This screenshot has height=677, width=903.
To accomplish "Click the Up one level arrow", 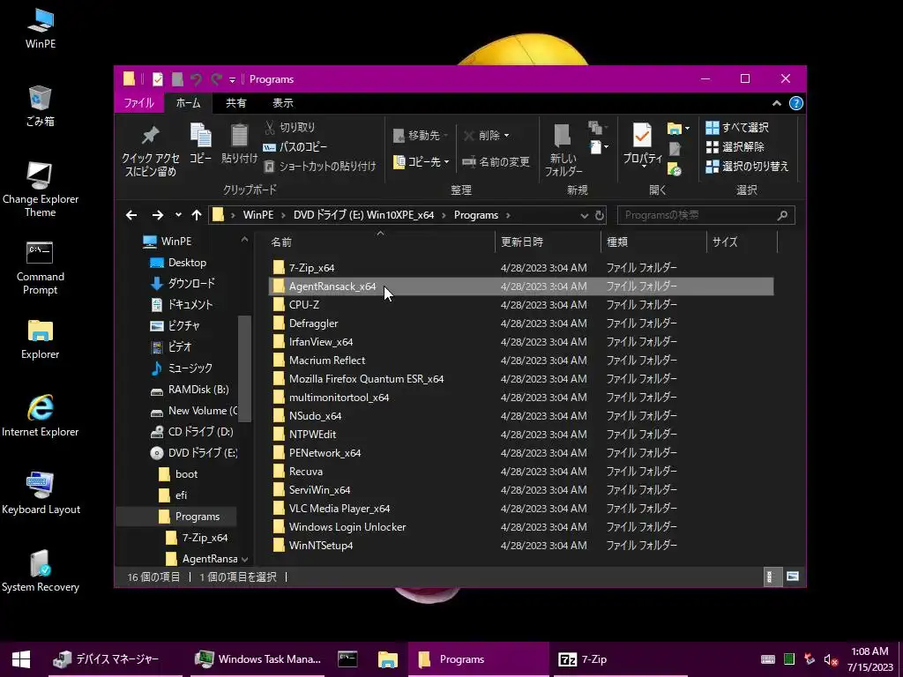I will tap(197, 215).
